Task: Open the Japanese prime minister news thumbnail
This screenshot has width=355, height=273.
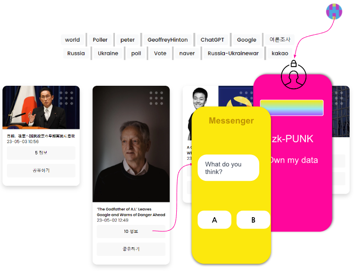Action: (41, 107)
